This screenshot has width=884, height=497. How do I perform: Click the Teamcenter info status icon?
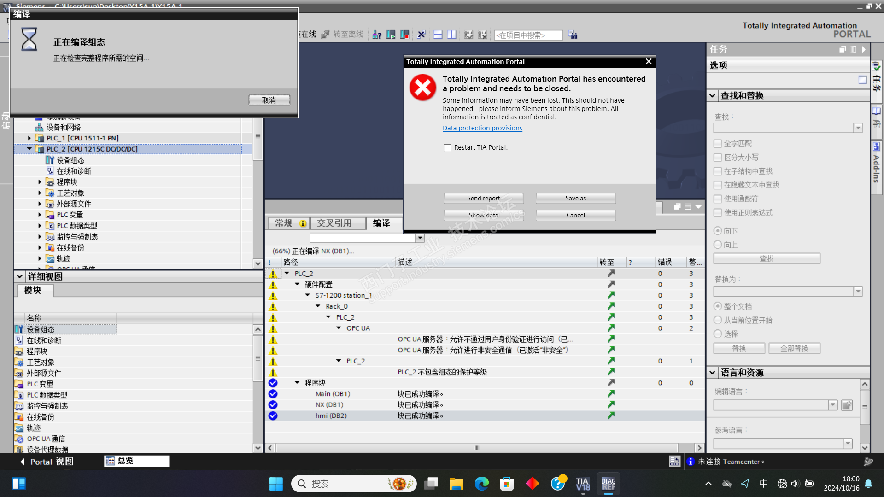pos(691,462)
